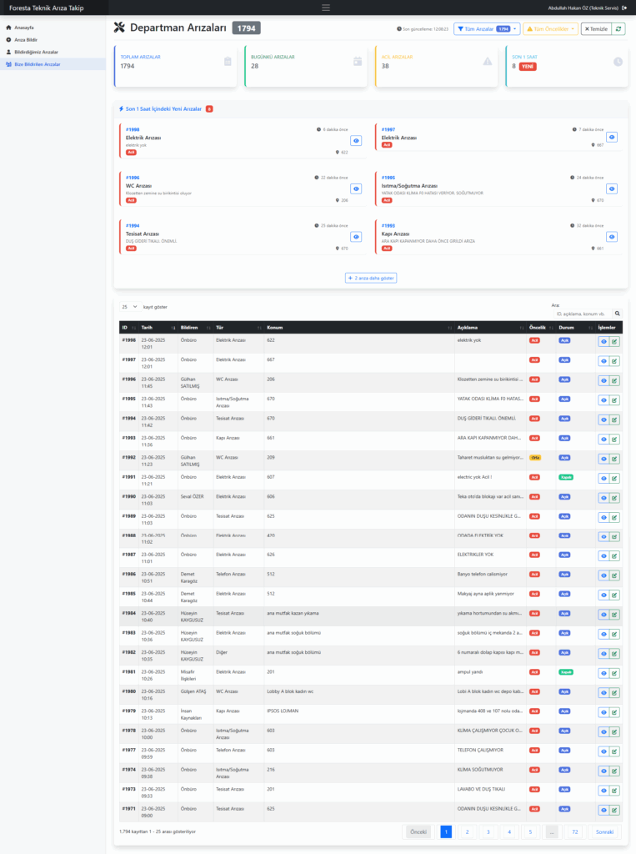Image resolution: width=636 pixels, height=854 pixels.
Task: Click 'Makyaj ayna aplik yanmıyor' description cell
Action: tap(486, 594)
